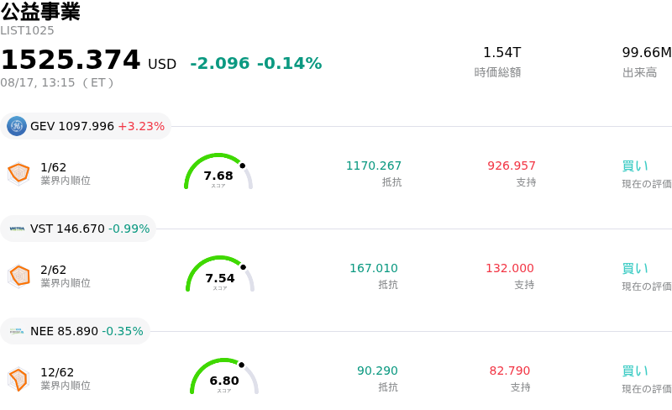Click the 7.54 score gauge
Image resolution: width=672 pixels, height=410 pixels.
220,274
